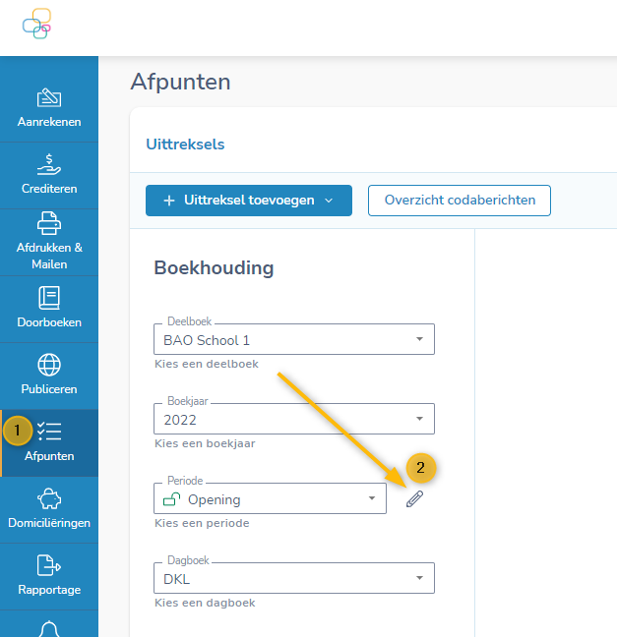Open Aanrekenen in the sidebar
617x637 pixels.
(x=49, y=108)
